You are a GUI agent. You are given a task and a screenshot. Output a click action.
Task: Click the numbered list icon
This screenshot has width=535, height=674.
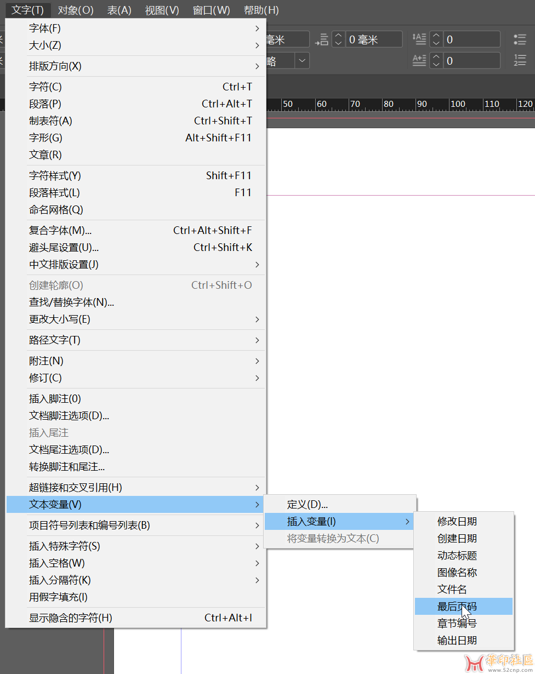point(520,60)
